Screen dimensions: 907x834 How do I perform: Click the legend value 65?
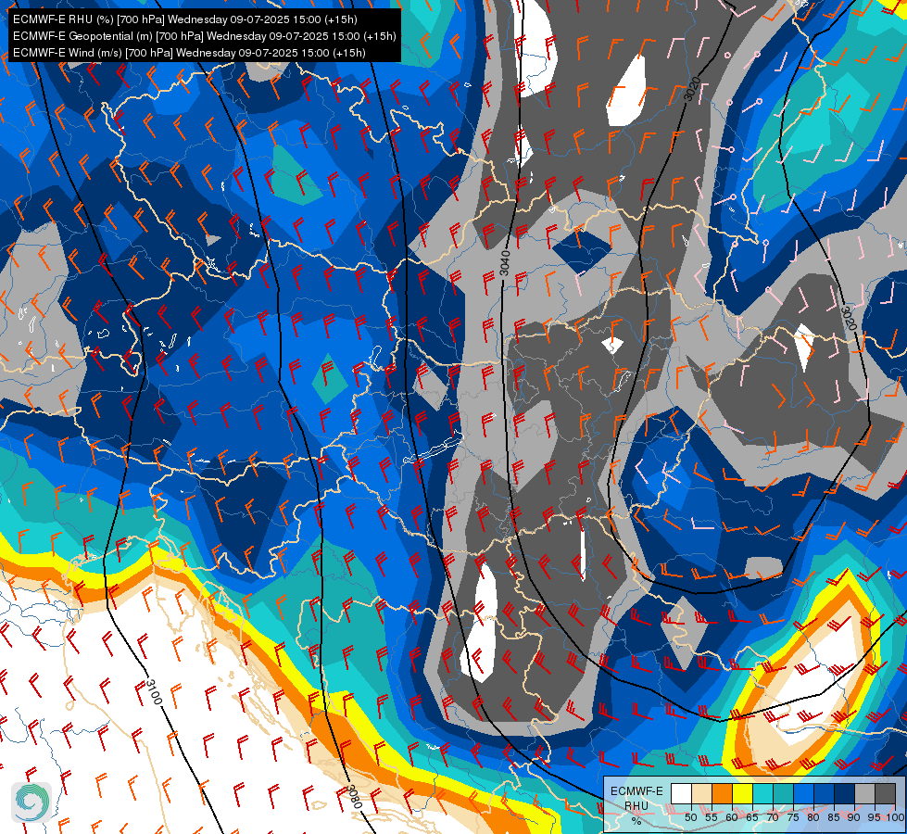(x=752, y=817)
